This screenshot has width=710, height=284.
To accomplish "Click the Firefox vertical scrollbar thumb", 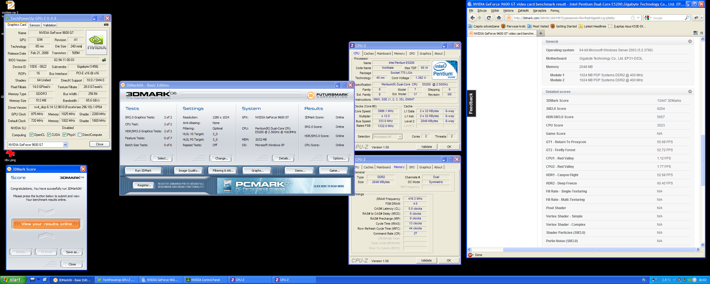I will click(x=703, y=160).
